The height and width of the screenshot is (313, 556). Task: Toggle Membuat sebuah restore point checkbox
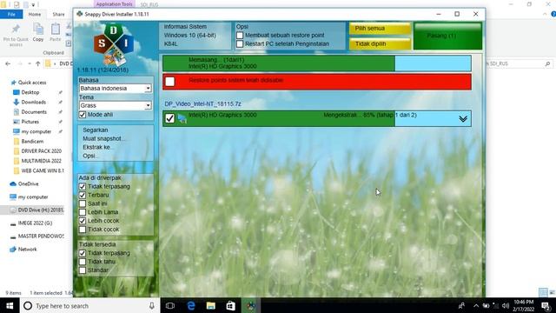coord(240,35)
